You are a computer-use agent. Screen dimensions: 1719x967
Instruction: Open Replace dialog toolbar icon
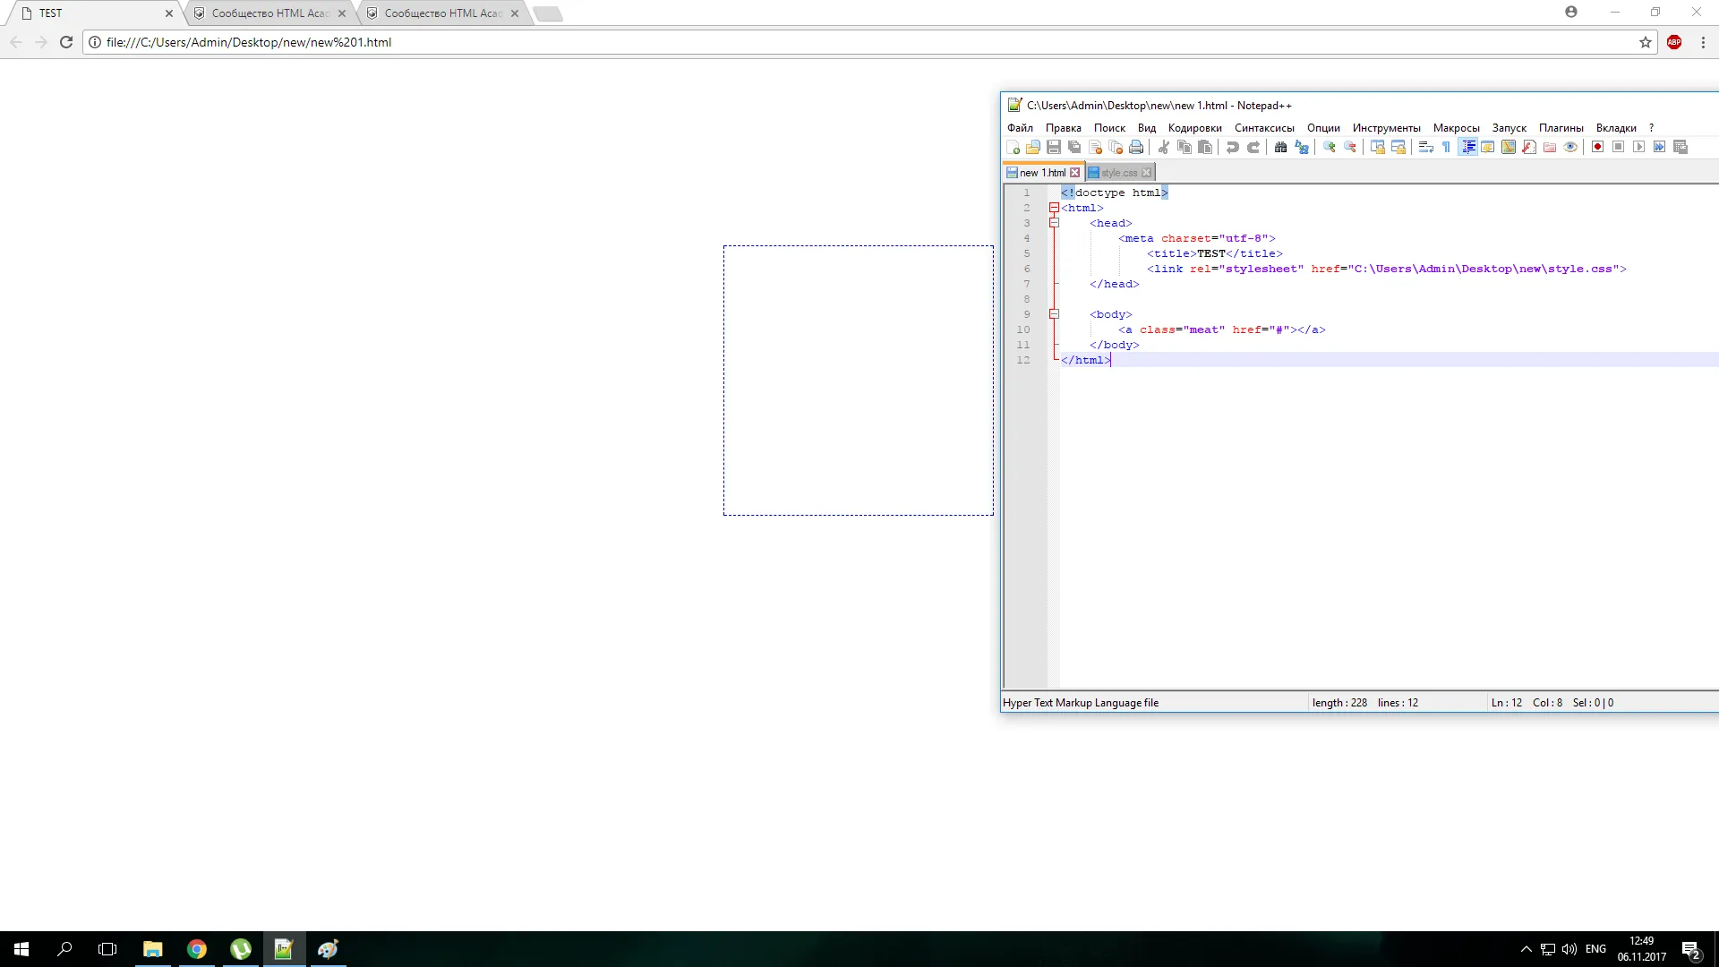[1302, 147]
